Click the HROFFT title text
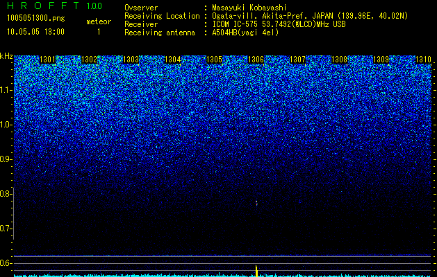Viewport: 437px width, 277px height. (x=43, y=6)
